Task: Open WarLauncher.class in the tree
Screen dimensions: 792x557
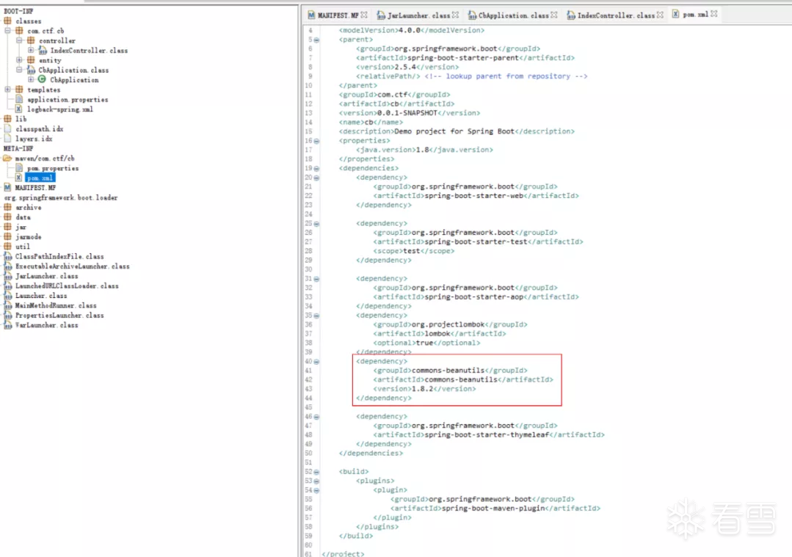Action: tap(46, 325)
